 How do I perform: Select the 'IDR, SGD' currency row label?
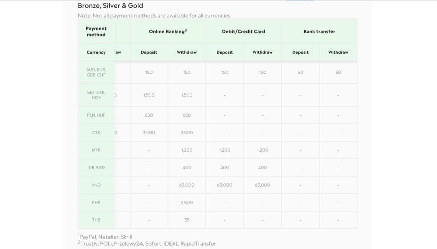96,168
